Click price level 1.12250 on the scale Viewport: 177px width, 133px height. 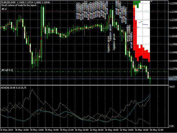[x=173, y=4]
